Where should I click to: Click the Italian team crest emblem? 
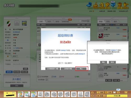coord(9,23)
